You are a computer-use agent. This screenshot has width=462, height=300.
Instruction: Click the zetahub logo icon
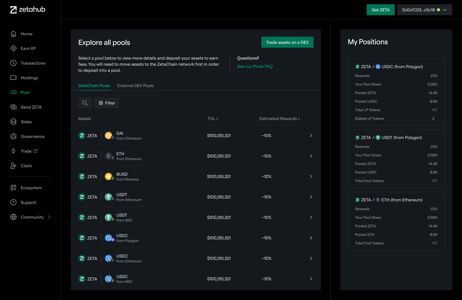[x=13, y=10]
